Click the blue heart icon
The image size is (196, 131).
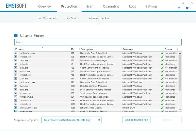coord(187,8)
